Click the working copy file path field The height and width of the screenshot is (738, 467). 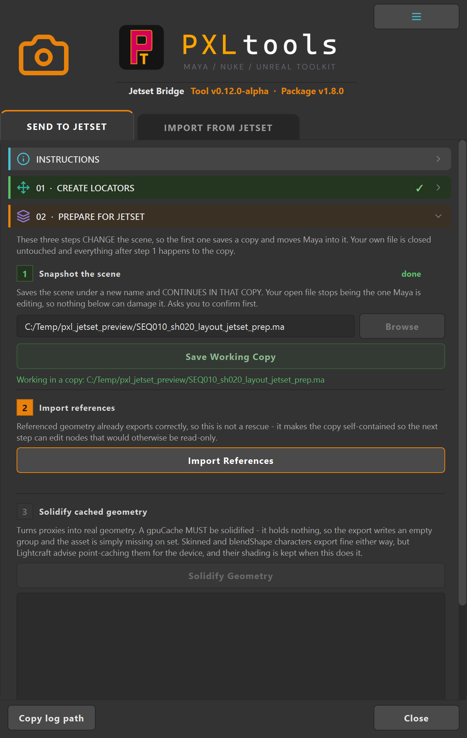186,326
